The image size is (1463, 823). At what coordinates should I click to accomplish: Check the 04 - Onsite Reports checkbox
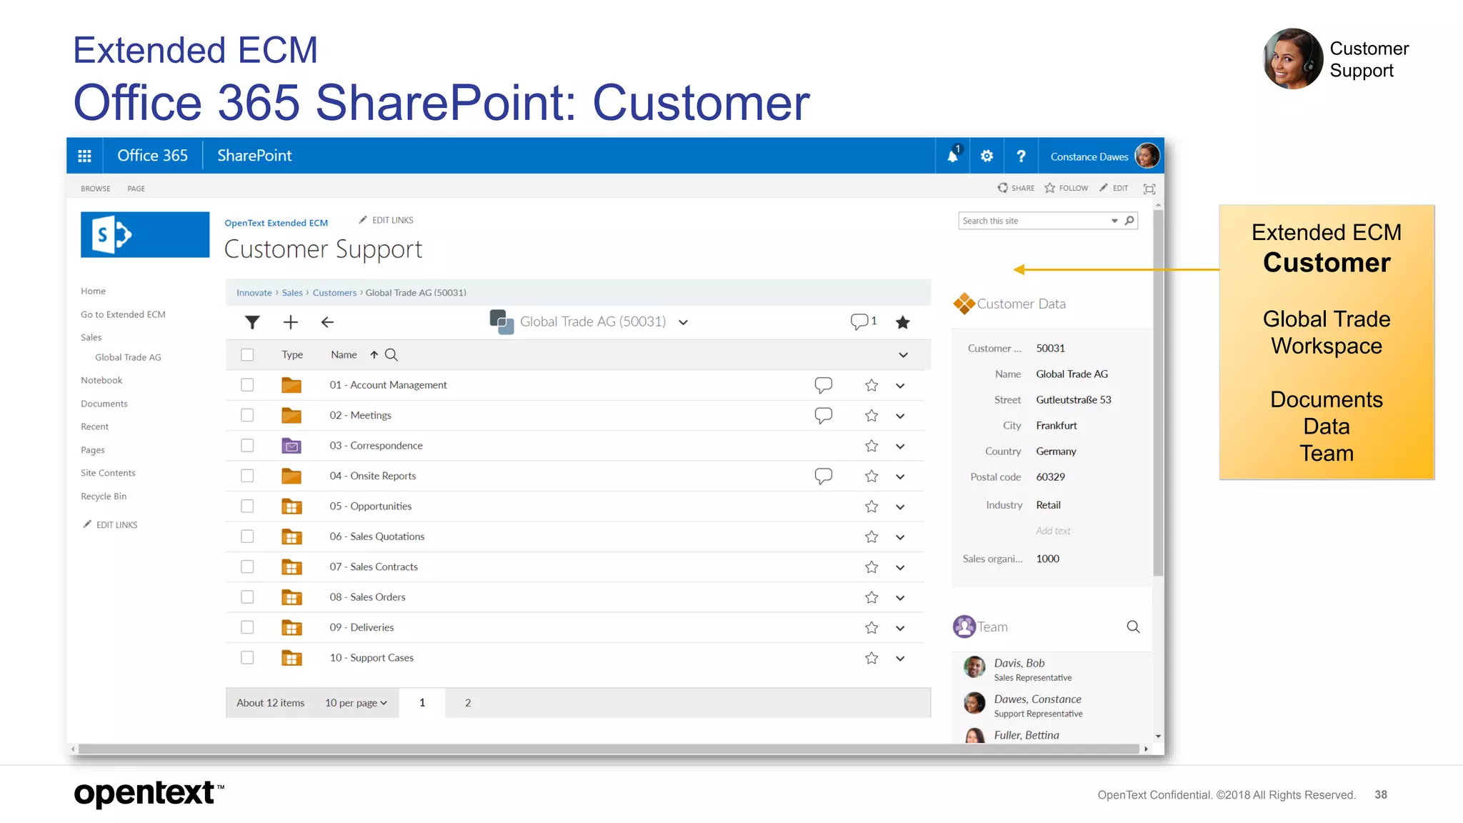tap(247, 476)
